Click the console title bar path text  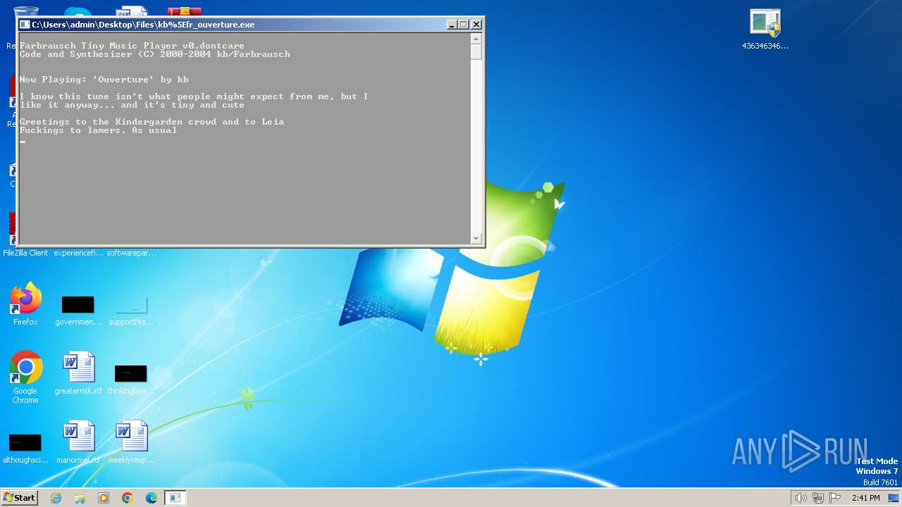click(x=143, y=25)
